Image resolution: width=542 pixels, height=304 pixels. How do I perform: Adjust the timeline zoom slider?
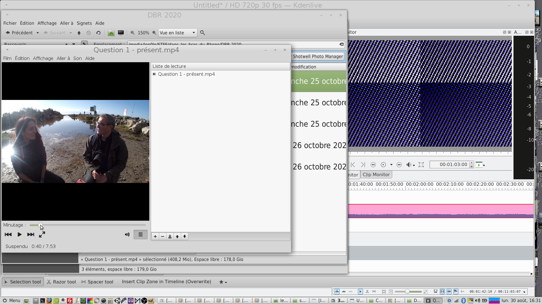click(407, 292)
